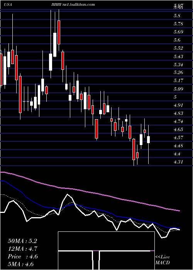Click the 5.8 price axis label

coord(177,16)
